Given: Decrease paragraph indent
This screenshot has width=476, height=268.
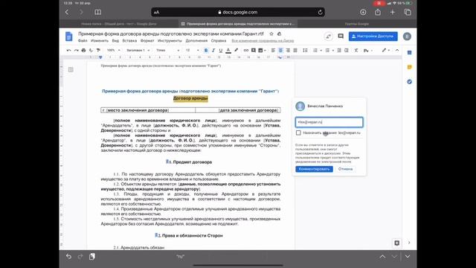Looking at the screenshot, I should (339, 50).
